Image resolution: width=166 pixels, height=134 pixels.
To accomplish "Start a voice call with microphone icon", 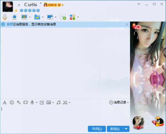I will coord(5,17).
